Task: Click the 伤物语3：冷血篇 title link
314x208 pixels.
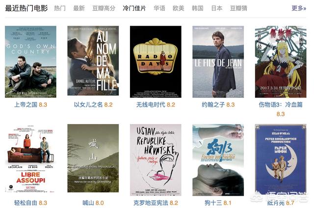Action: click(x=281, y=104)
